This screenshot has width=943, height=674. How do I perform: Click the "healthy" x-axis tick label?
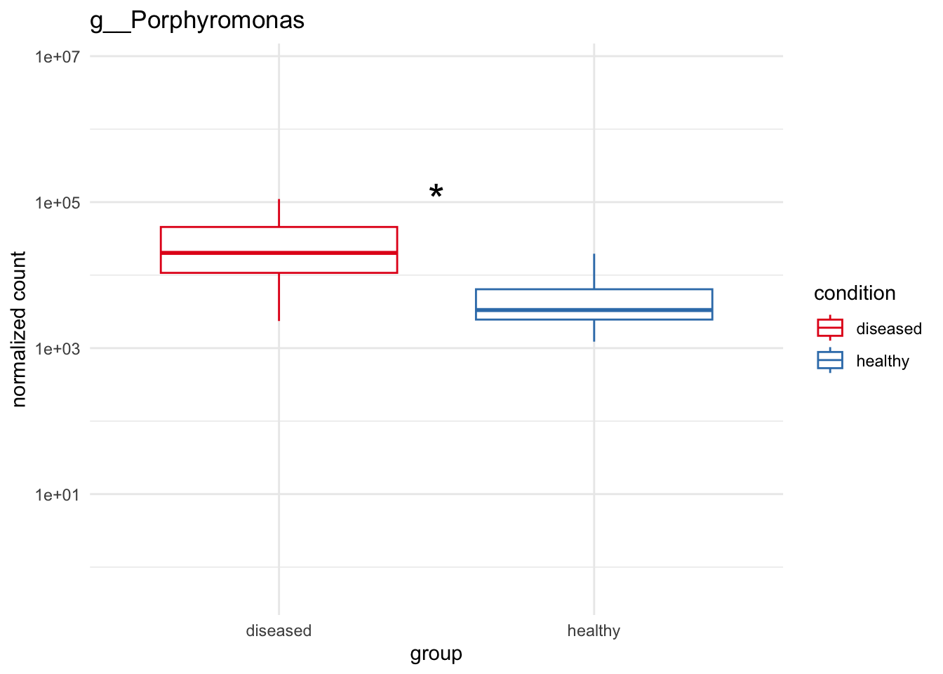point(594,630)
